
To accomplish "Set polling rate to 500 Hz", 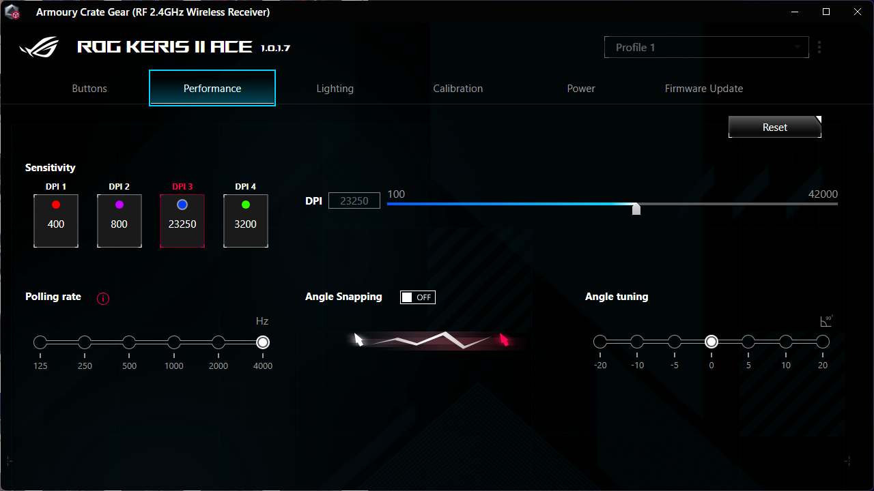I will pyautogui.click(x=129, y=342).
